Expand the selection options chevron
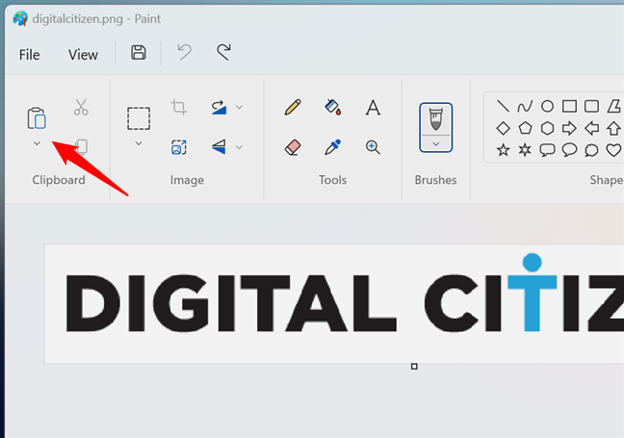624x438 pixels. [139, 143]
